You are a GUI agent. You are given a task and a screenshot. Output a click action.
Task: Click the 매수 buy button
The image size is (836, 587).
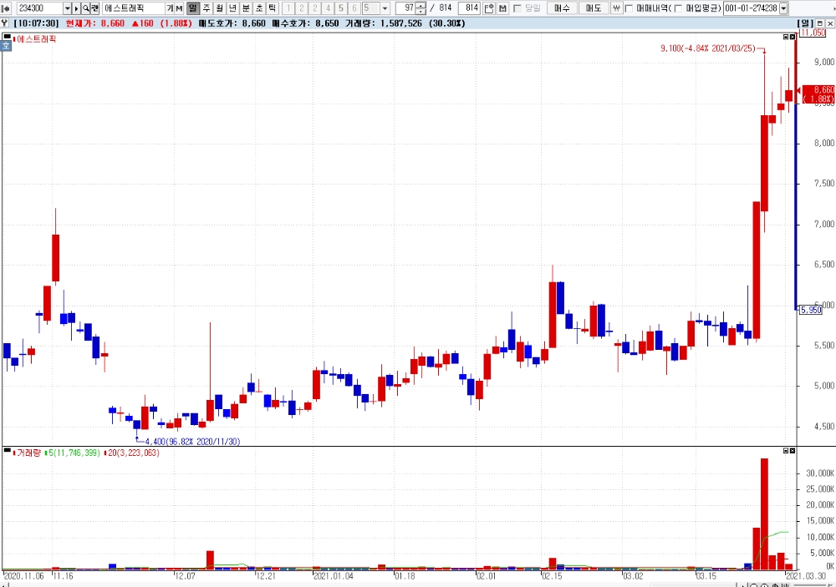click(x=562, y=8)
